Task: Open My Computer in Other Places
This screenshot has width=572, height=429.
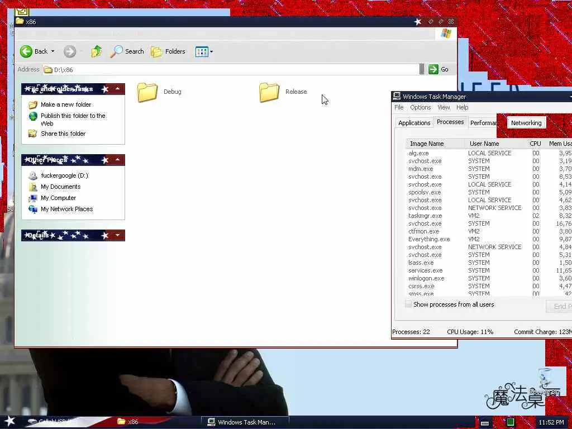Action: [x=58, y=198]
